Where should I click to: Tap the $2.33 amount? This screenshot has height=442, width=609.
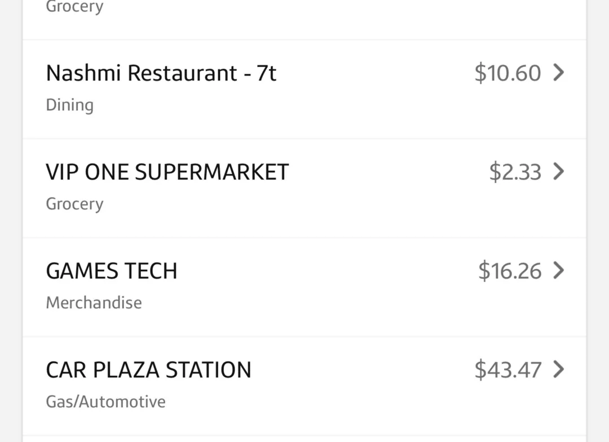pyautogui.click(x=515, y=172)
